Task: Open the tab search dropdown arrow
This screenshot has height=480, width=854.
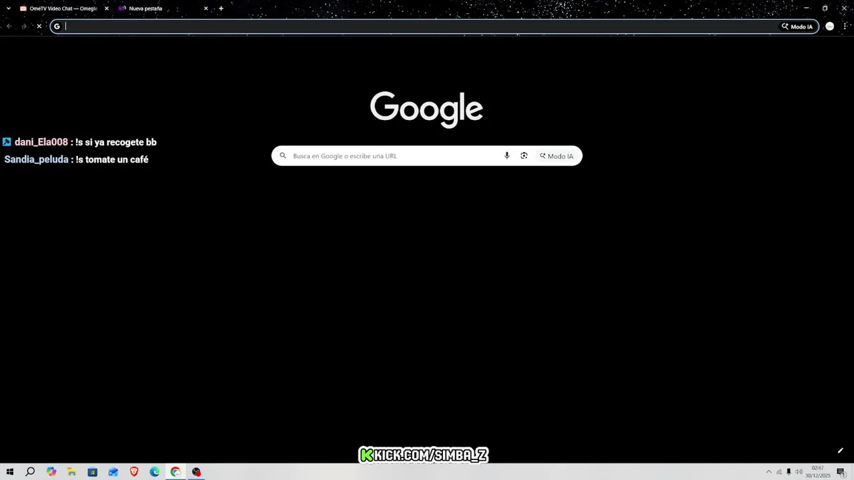Action: point(9,9)
